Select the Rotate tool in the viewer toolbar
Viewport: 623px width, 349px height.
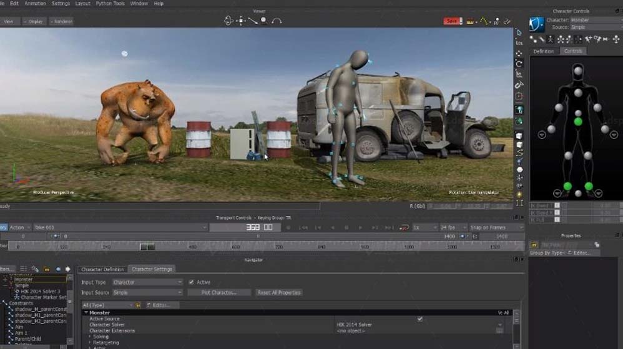pos(518,64)
